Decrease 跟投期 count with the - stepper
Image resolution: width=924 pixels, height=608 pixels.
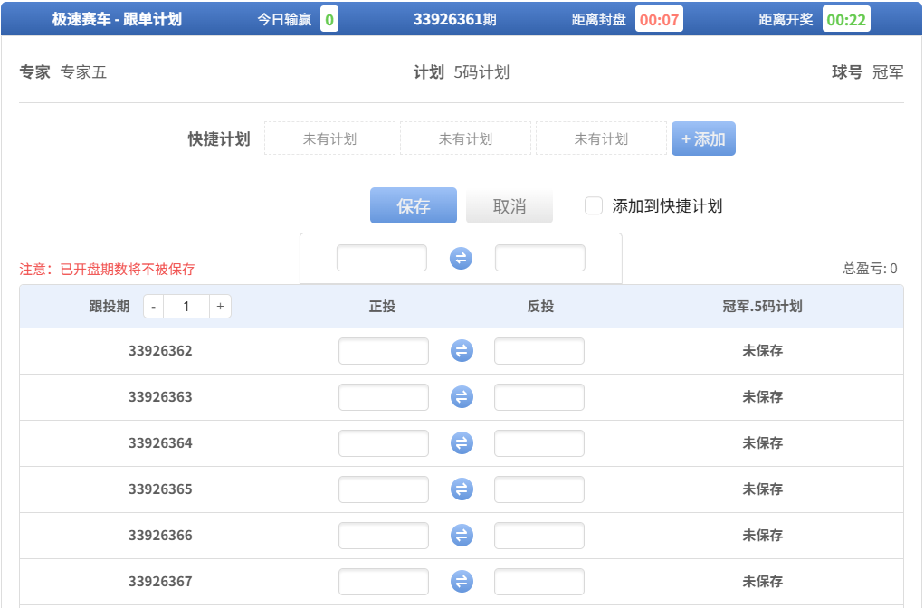click(x=153, y=306)
